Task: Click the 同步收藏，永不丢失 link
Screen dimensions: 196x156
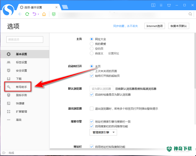Action: coord(125,26)
